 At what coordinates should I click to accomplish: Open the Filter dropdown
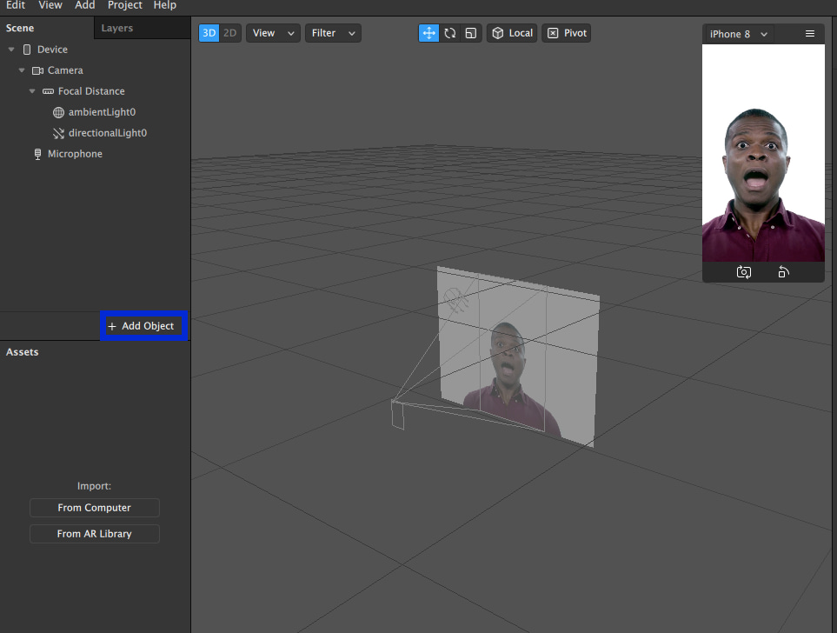click(333, 33)
